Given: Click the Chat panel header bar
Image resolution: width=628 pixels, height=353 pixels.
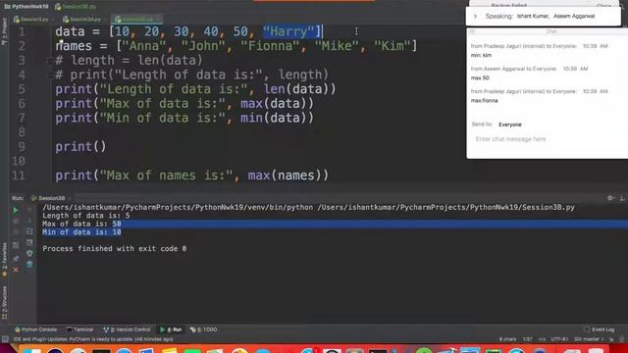Looking at the screenshot, I should 548,31.
